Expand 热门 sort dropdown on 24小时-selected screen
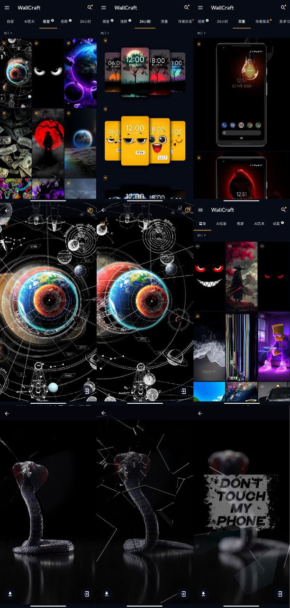This screenshot has height=608, width=290. (105, 33)
